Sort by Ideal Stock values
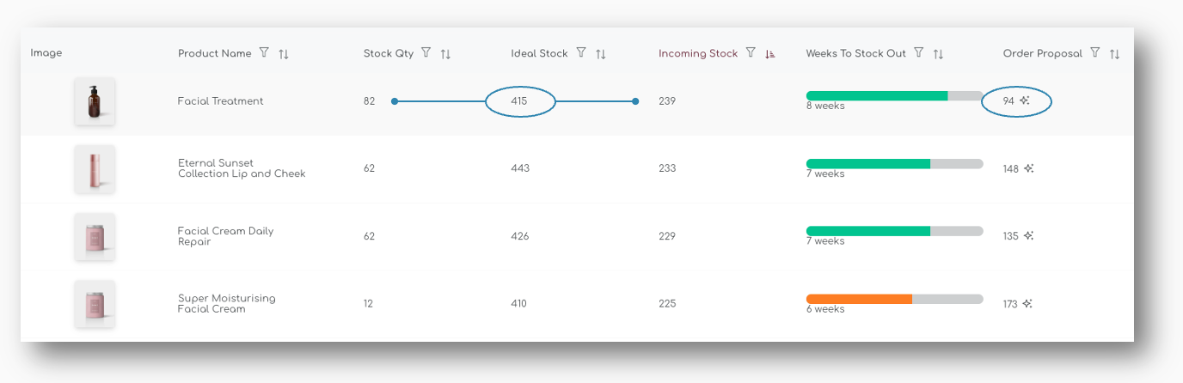Image resolution: width=1183 pixels, height=383 pixels. point(601,54)
